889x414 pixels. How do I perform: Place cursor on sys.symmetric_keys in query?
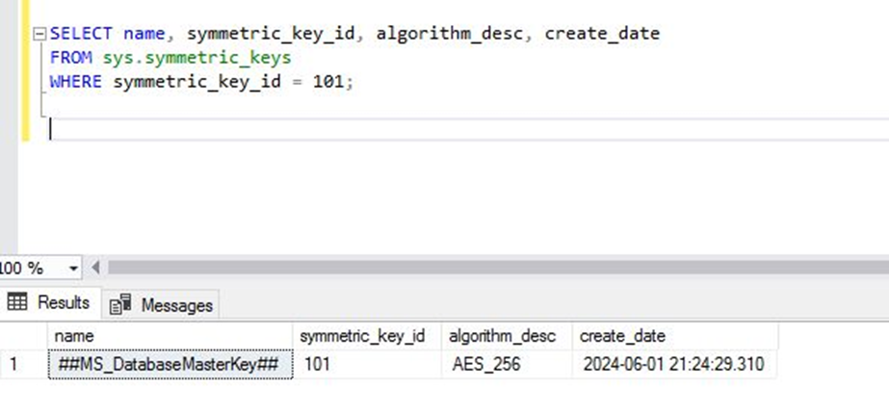pos(196,59)
